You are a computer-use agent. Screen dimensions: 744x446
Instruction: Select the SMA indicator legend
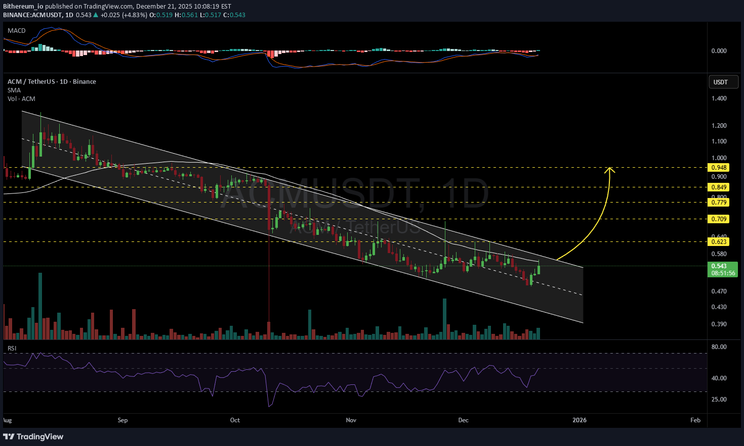coord(14,90)
